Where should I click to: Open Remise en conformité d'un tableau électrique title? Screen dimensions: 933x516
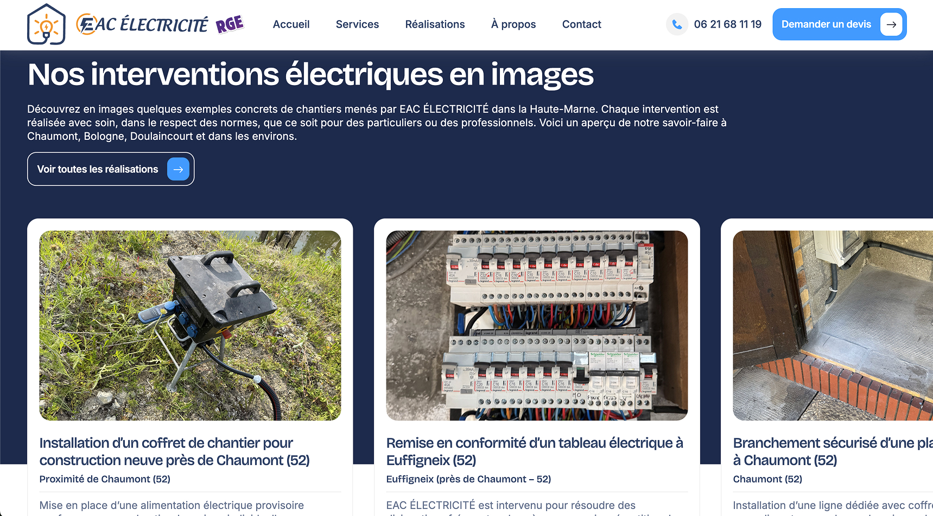coord(535,451)
